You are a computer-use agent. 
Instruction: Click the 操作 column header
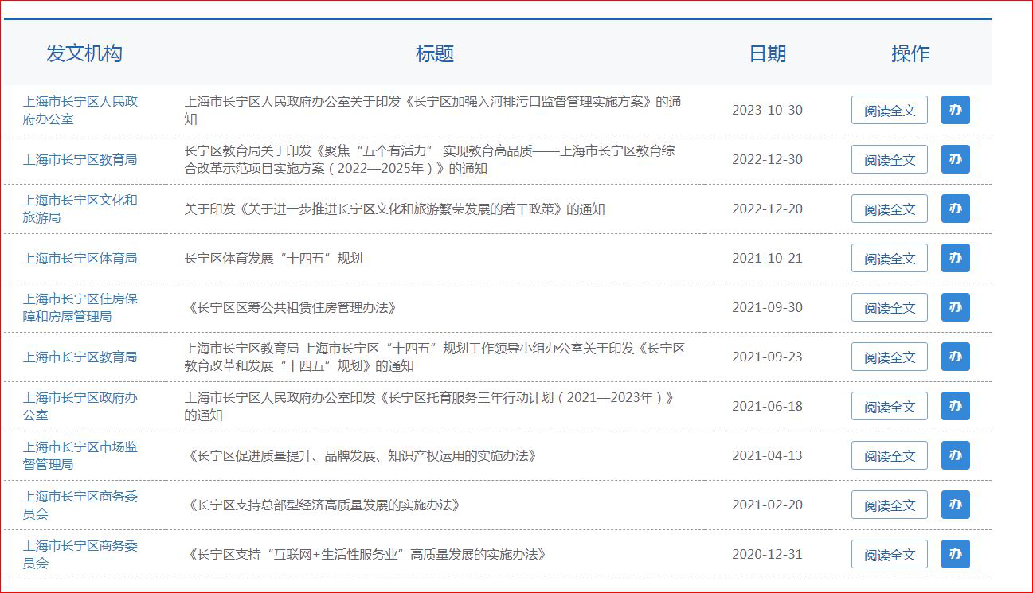(x=910, y=53)
